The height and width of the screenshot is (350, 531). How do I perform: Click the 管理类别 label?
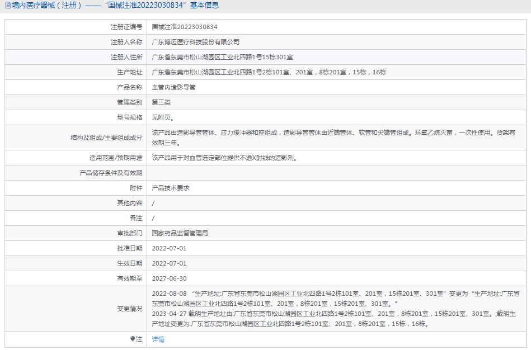[x=130, y=102]
